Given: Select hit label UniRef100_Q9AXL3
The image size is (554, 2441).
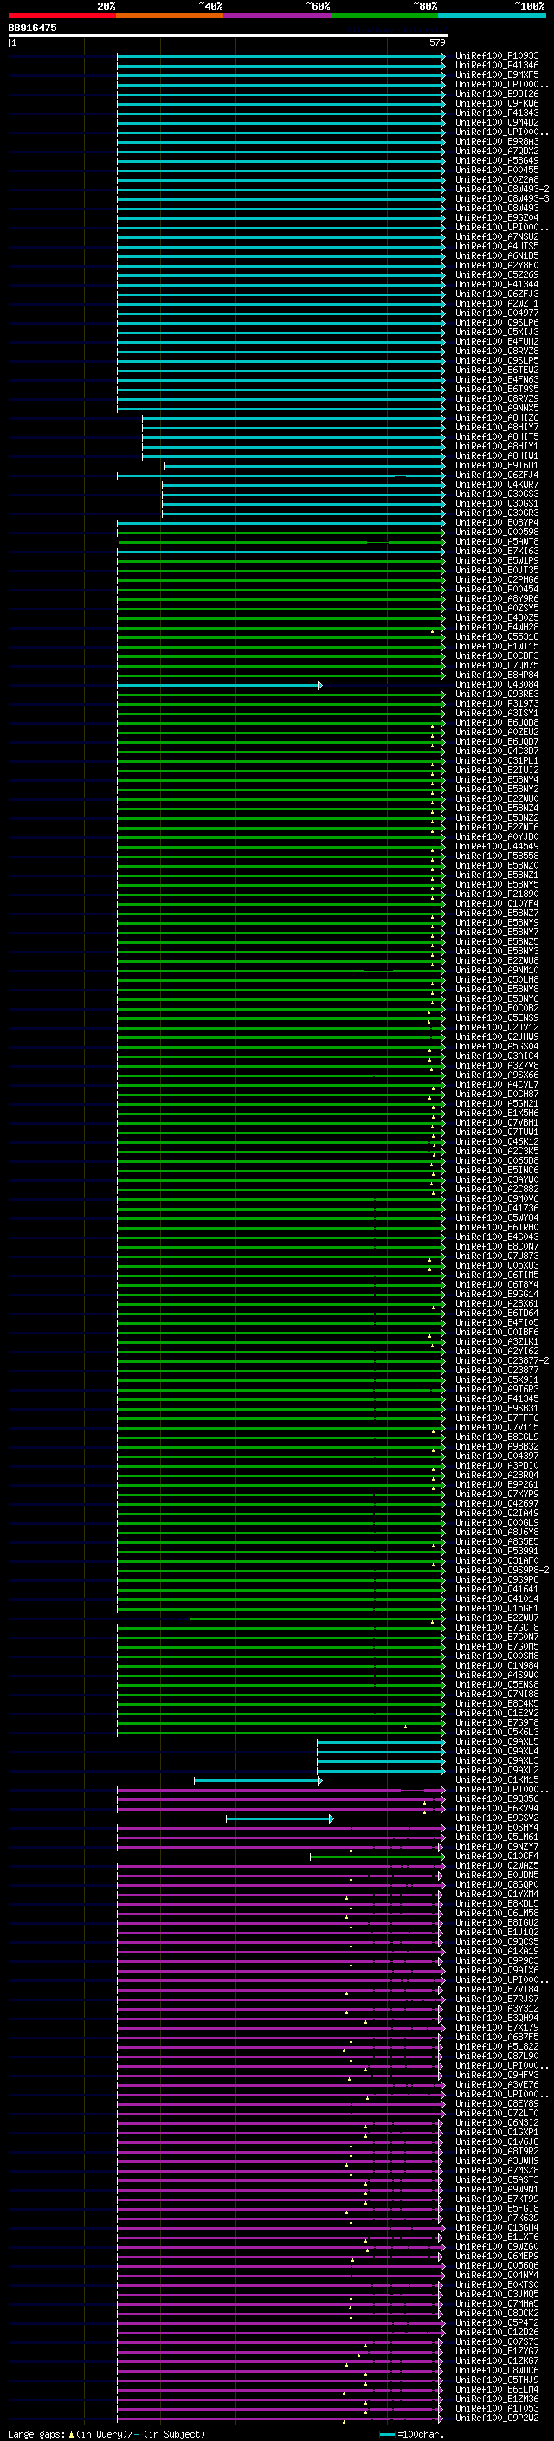Looking at the screenshot, I should (x=497, y=1760).
